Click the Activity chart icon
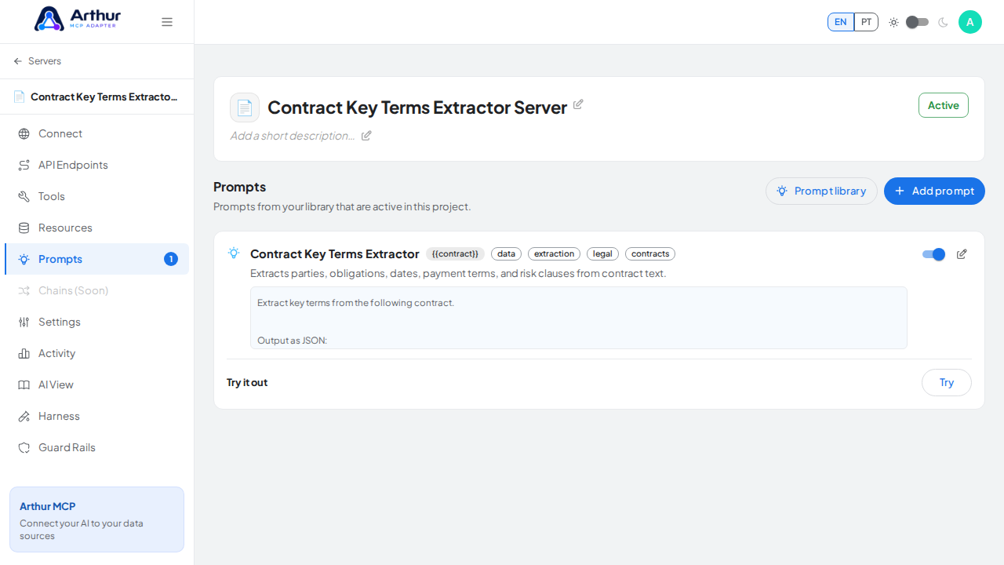The image size is (1004, 565). tap(24, 353)
